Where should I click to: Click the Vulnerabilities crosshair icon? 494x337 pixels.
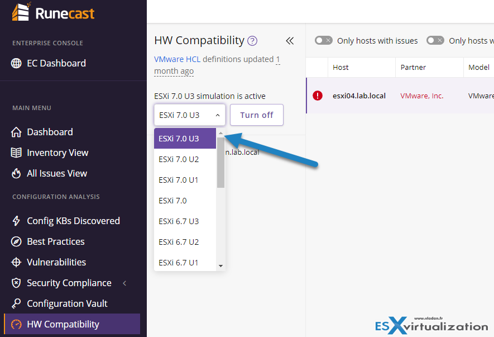(16, 262)
